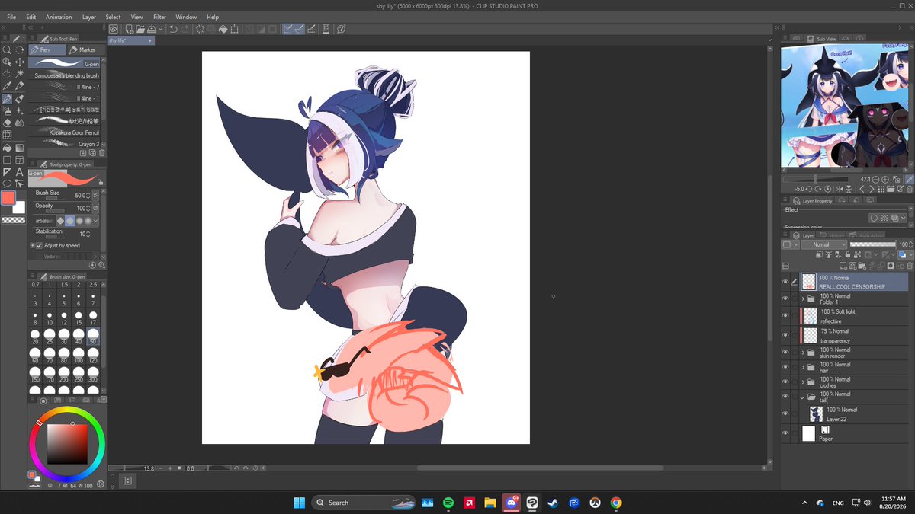Choose brush size 30 preset
Image resolution: width=915 pixels, height=514 pixels.
[x=64, y=337]
